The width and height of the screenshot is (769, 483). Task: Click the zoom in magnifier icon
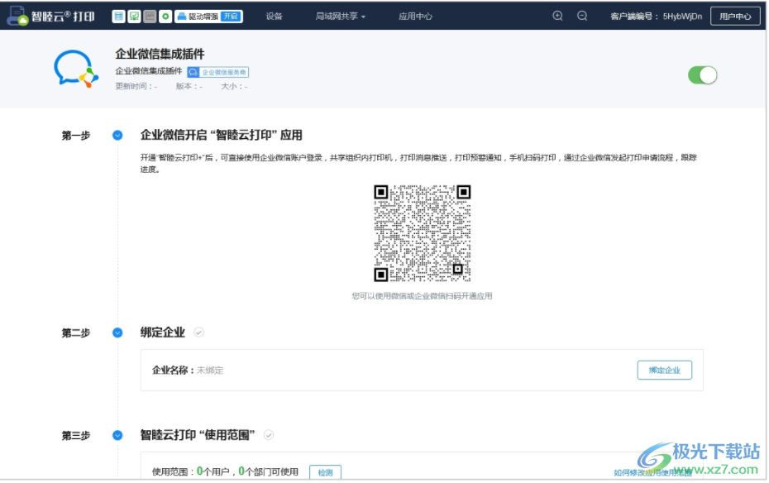click(557, 16)
